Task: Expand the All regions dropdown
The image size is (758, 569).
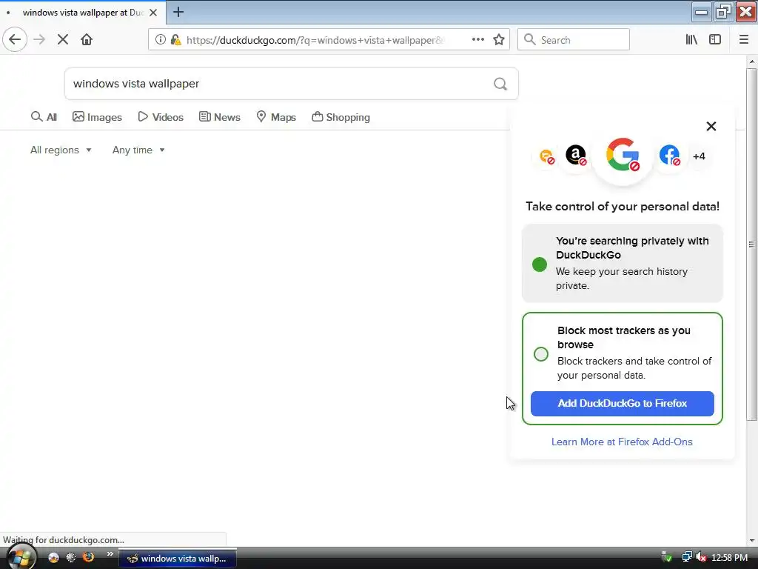Action: [61, 150]
